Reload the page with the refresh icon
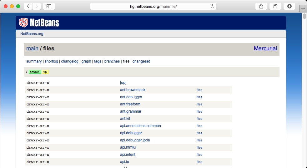This screenshot has width=307, height=168. (x=212, y=6)
